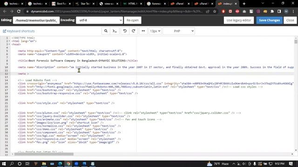Open Task View in taskbar
This screenshot has height=167, width=298.
[27, 164]
